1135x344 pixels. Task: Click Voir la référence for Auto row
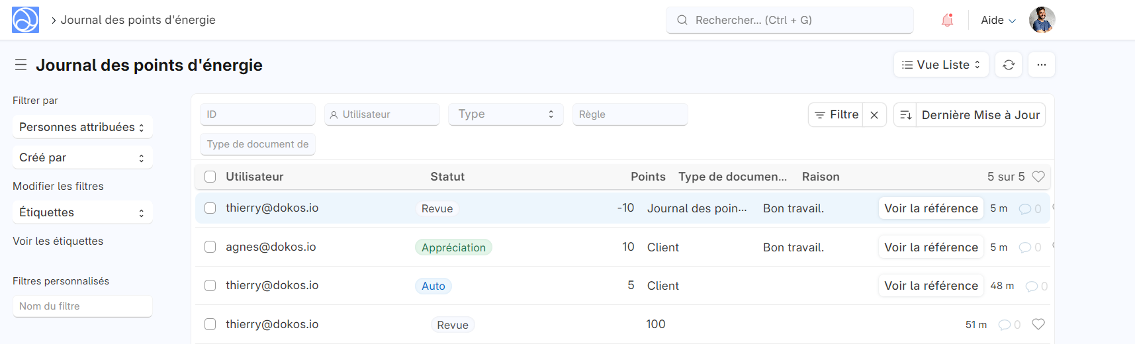tap(931, 286)
